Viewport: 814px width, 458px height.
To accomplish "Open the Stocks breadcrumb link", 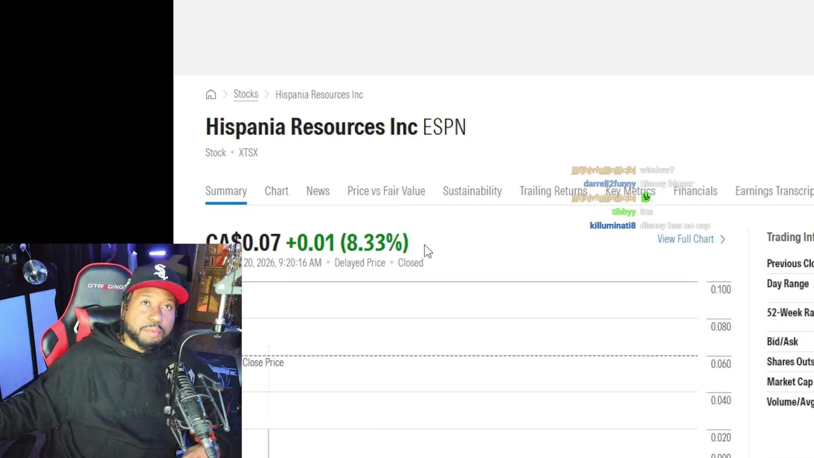I will (x=245, y=94).
